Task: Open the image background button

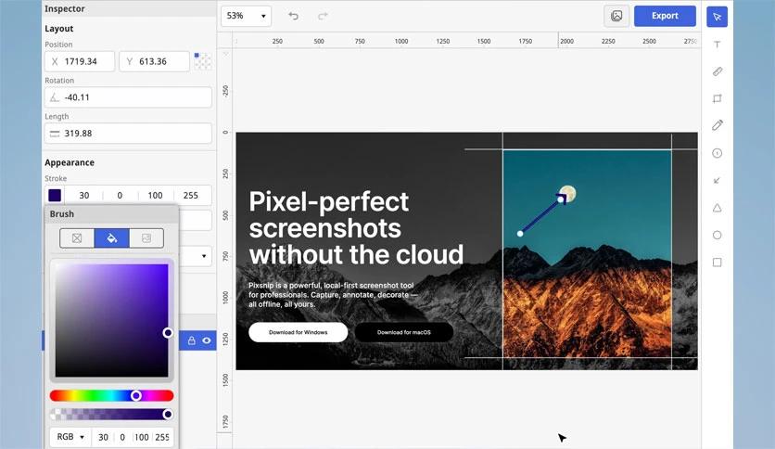Action: pyautogui.click(x=616, y=16)
